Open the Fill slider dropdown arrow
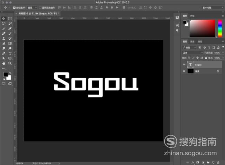 [x=223, y=58]
